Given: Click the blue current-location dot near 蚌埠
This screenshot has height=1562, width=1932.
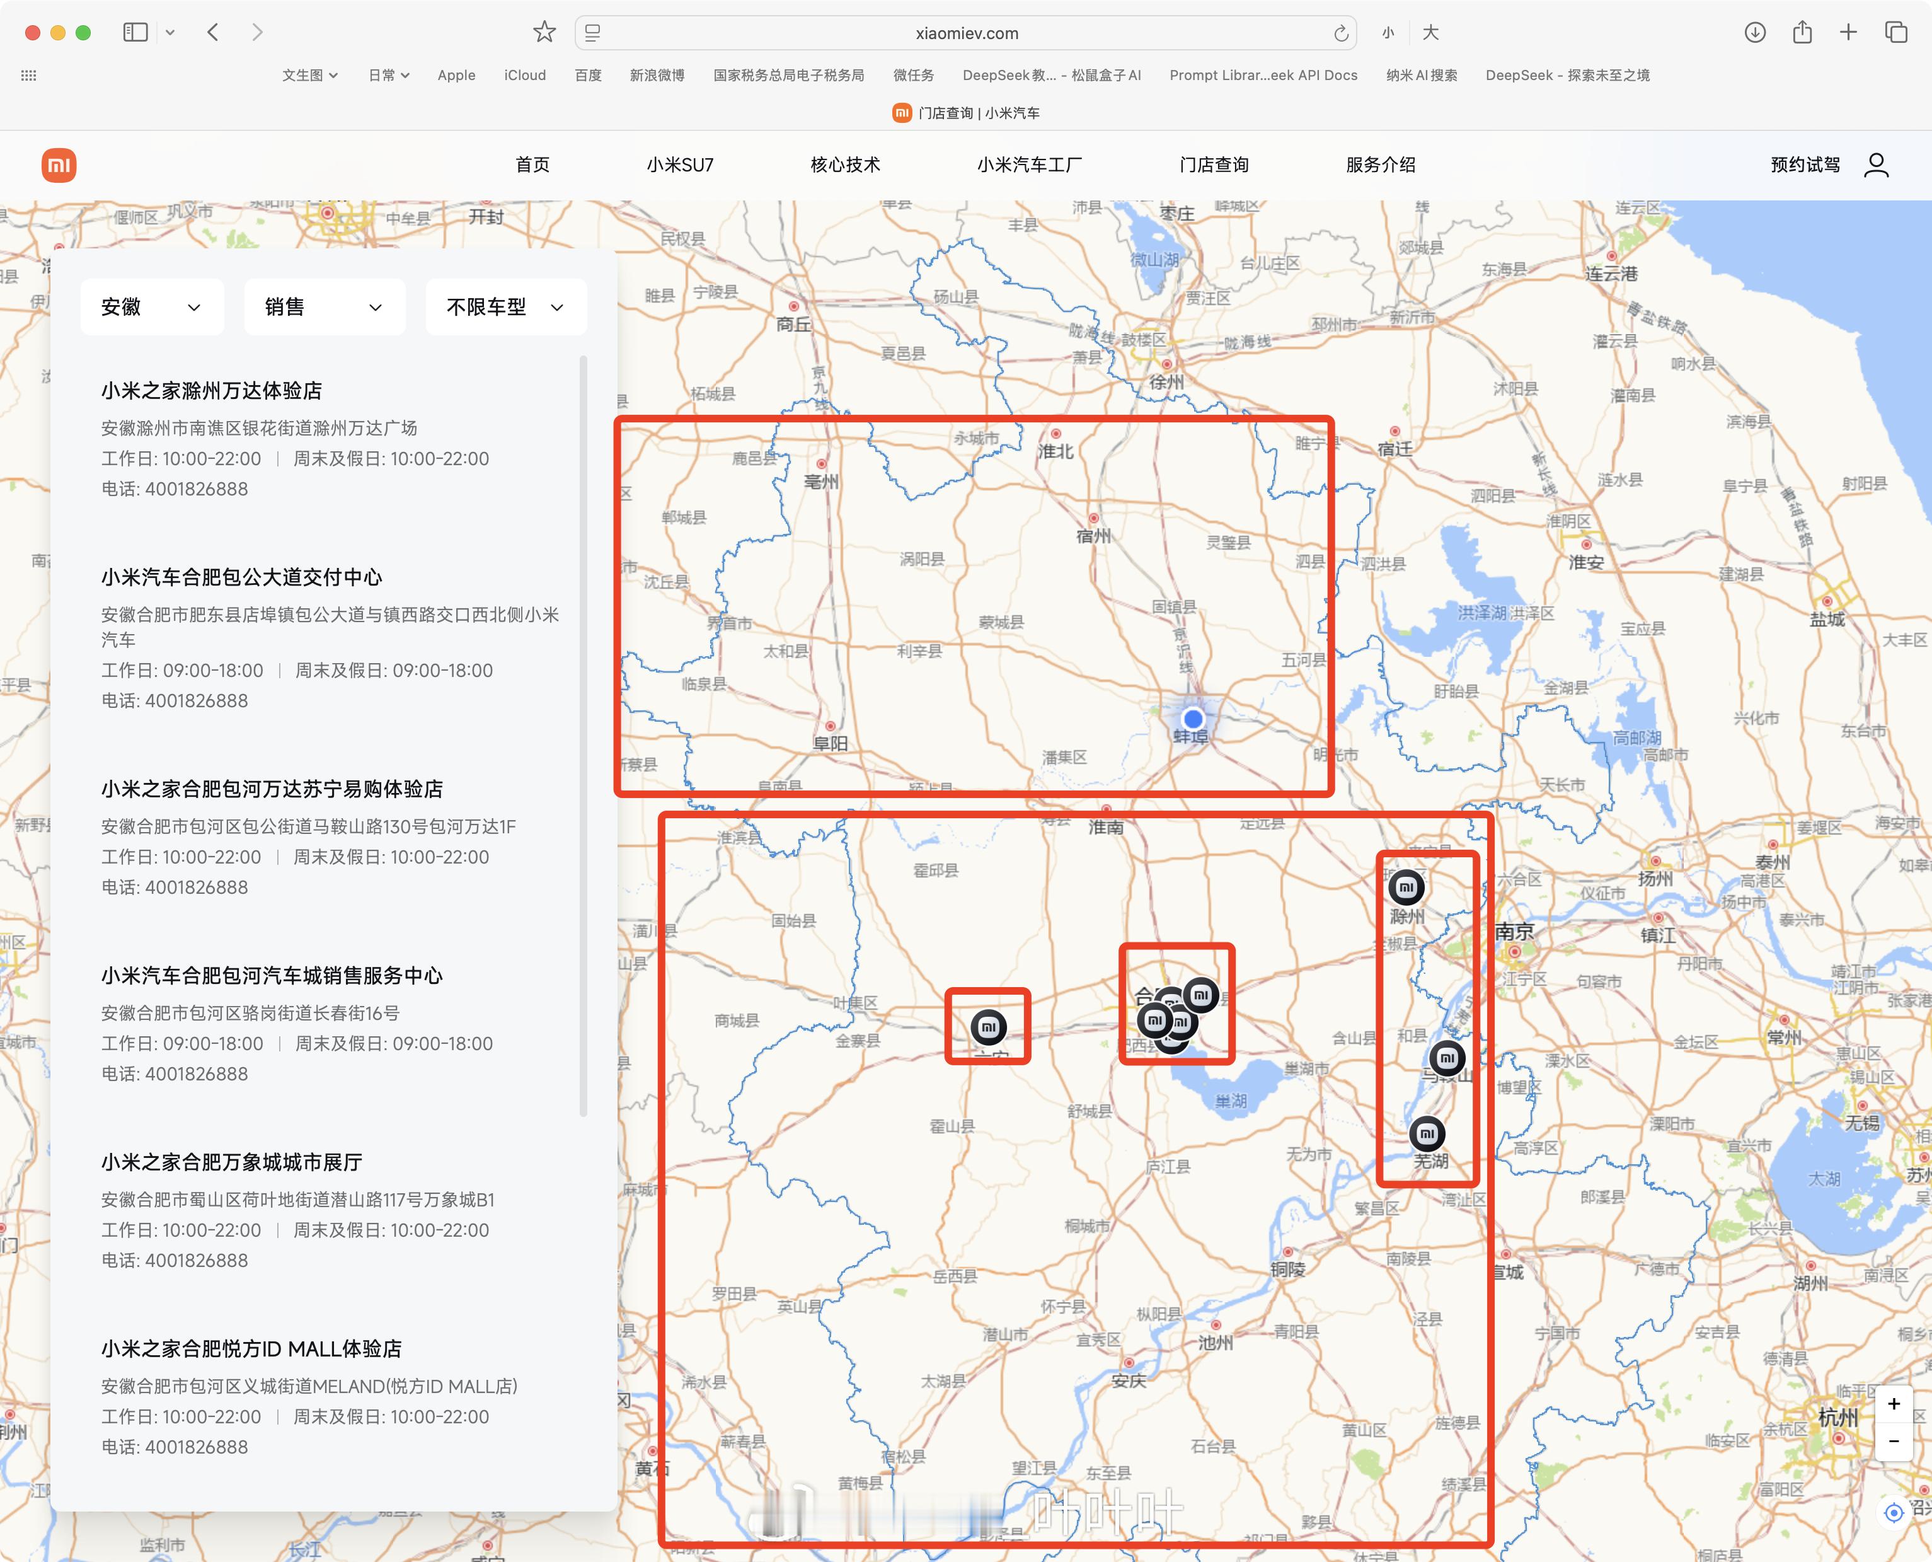Looking at the screenshot, I should tap(1193, 719).
